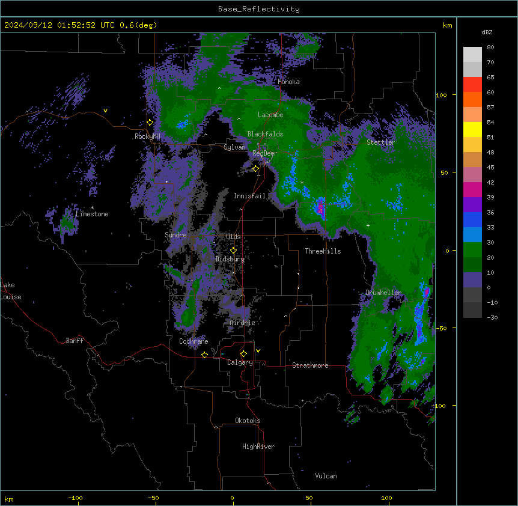The image size is (518, 506).
Task: Click the Olds city label
Action: pyautogui.click(x=233, y=237)
